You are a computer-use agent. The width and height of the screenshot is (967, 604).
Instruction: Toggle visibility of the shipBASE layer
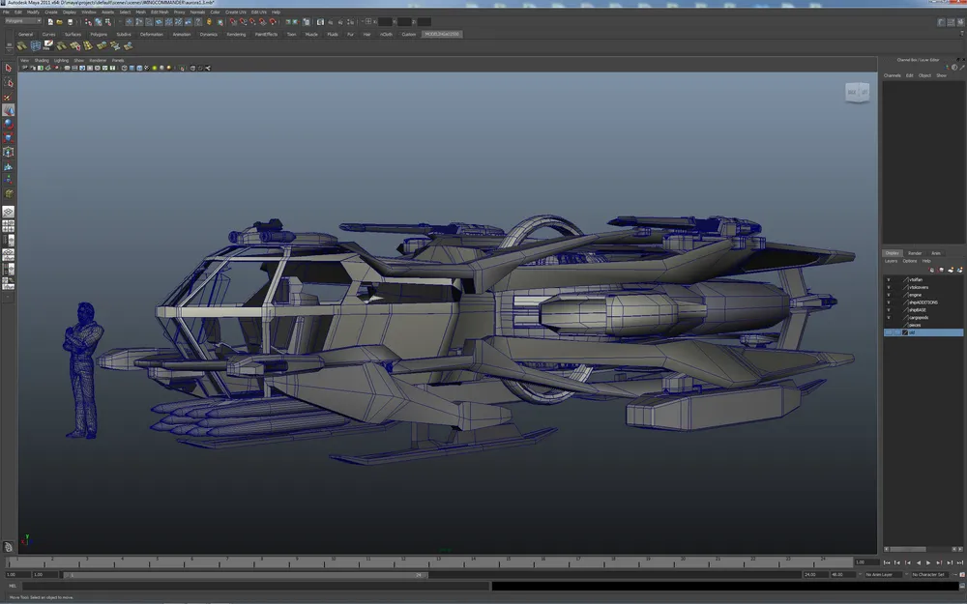click(889, 309)
